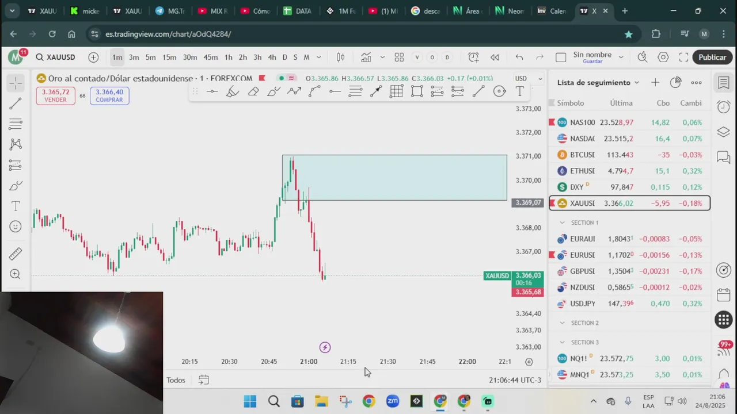This screenshot has width=737, height=414.
Task: Switch to the 4h timeframe
Action: [272, 57]
